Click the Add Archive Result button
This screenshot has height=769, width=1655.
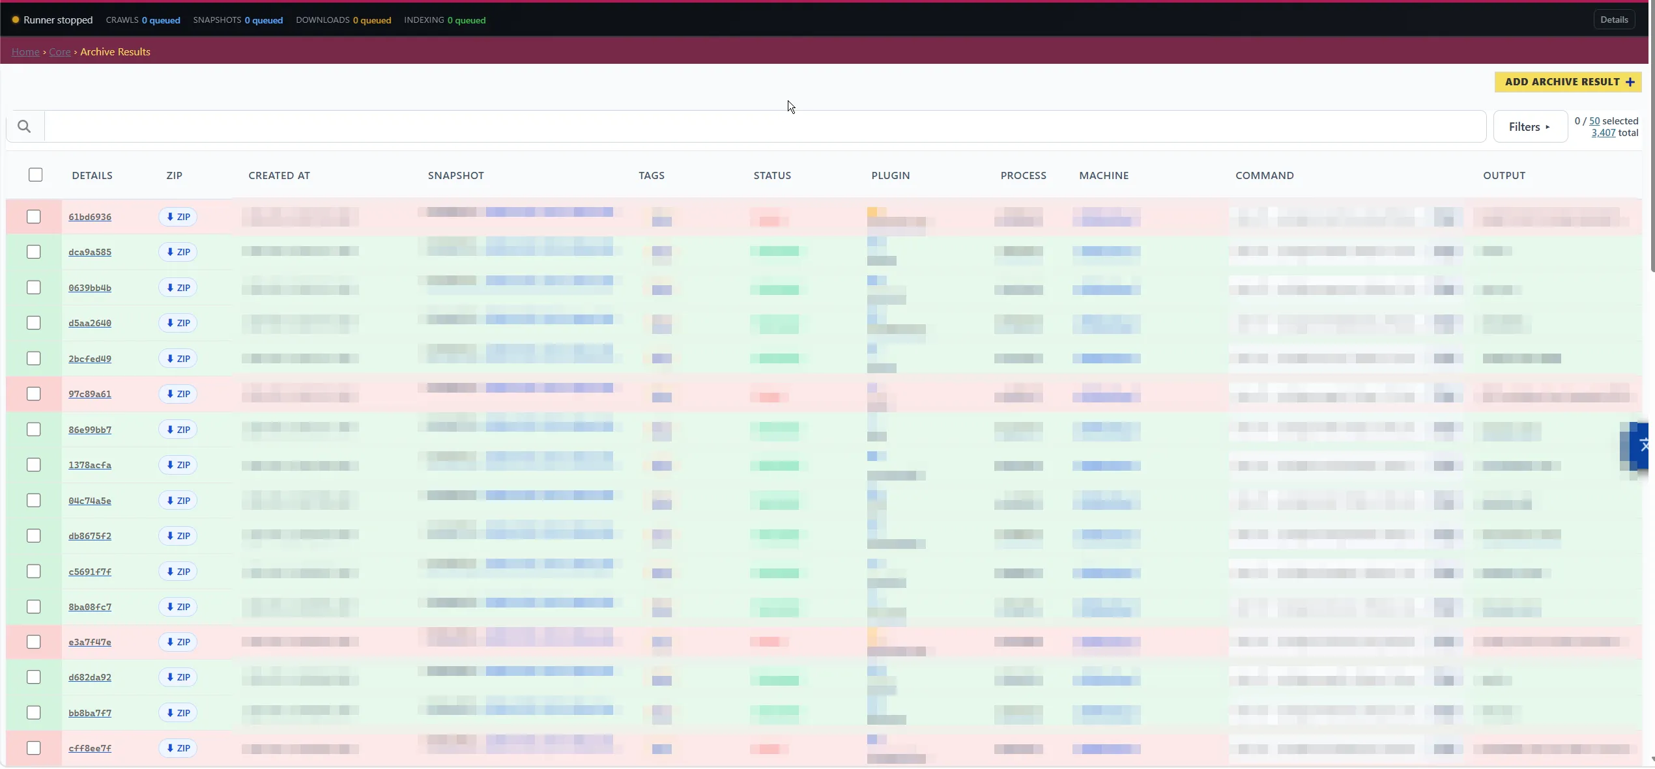(1568, 82)
